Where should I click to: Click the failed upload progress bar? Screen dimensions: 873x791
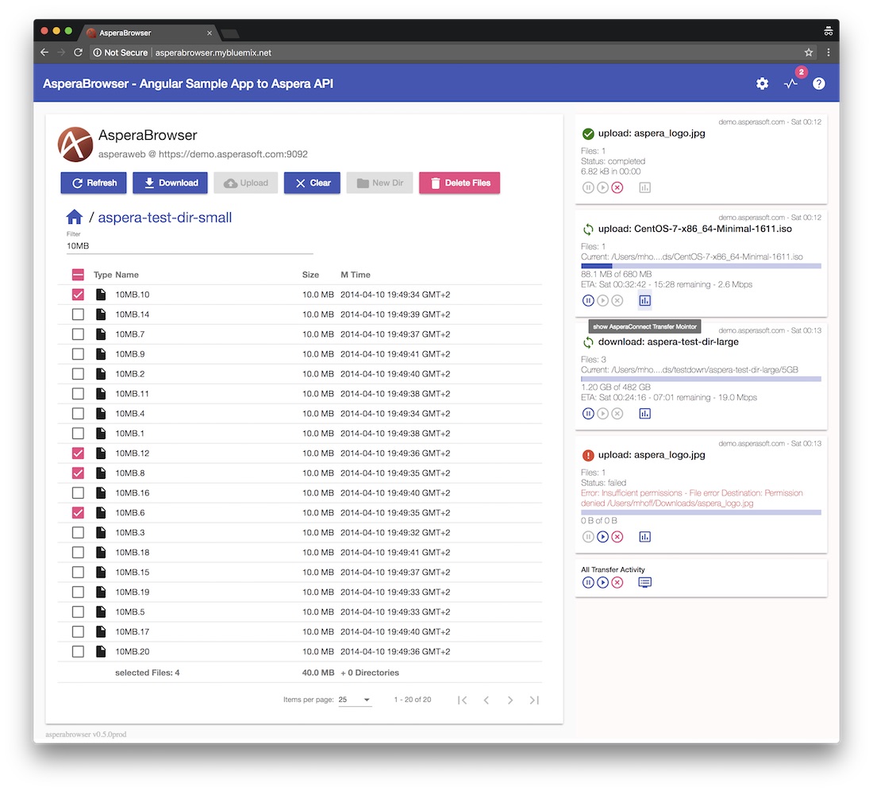pos(701,512)
